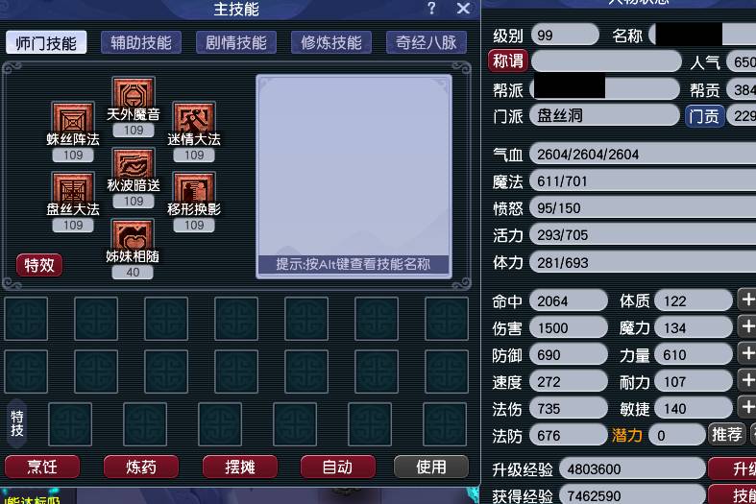
Task: Click the skill hint 提示:按Alt键查看技能名称
Action: tap(354, 264)
